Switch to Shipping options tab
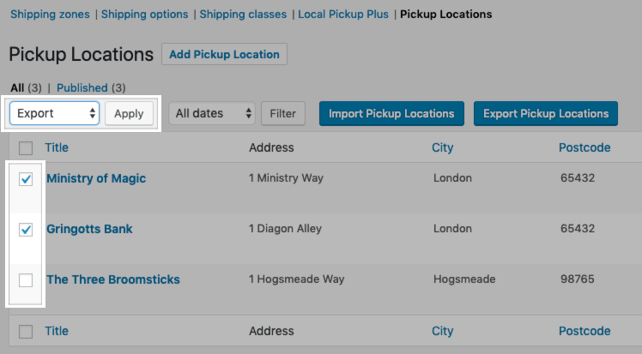Screen dimensions: 642x354 coord(144,15)
